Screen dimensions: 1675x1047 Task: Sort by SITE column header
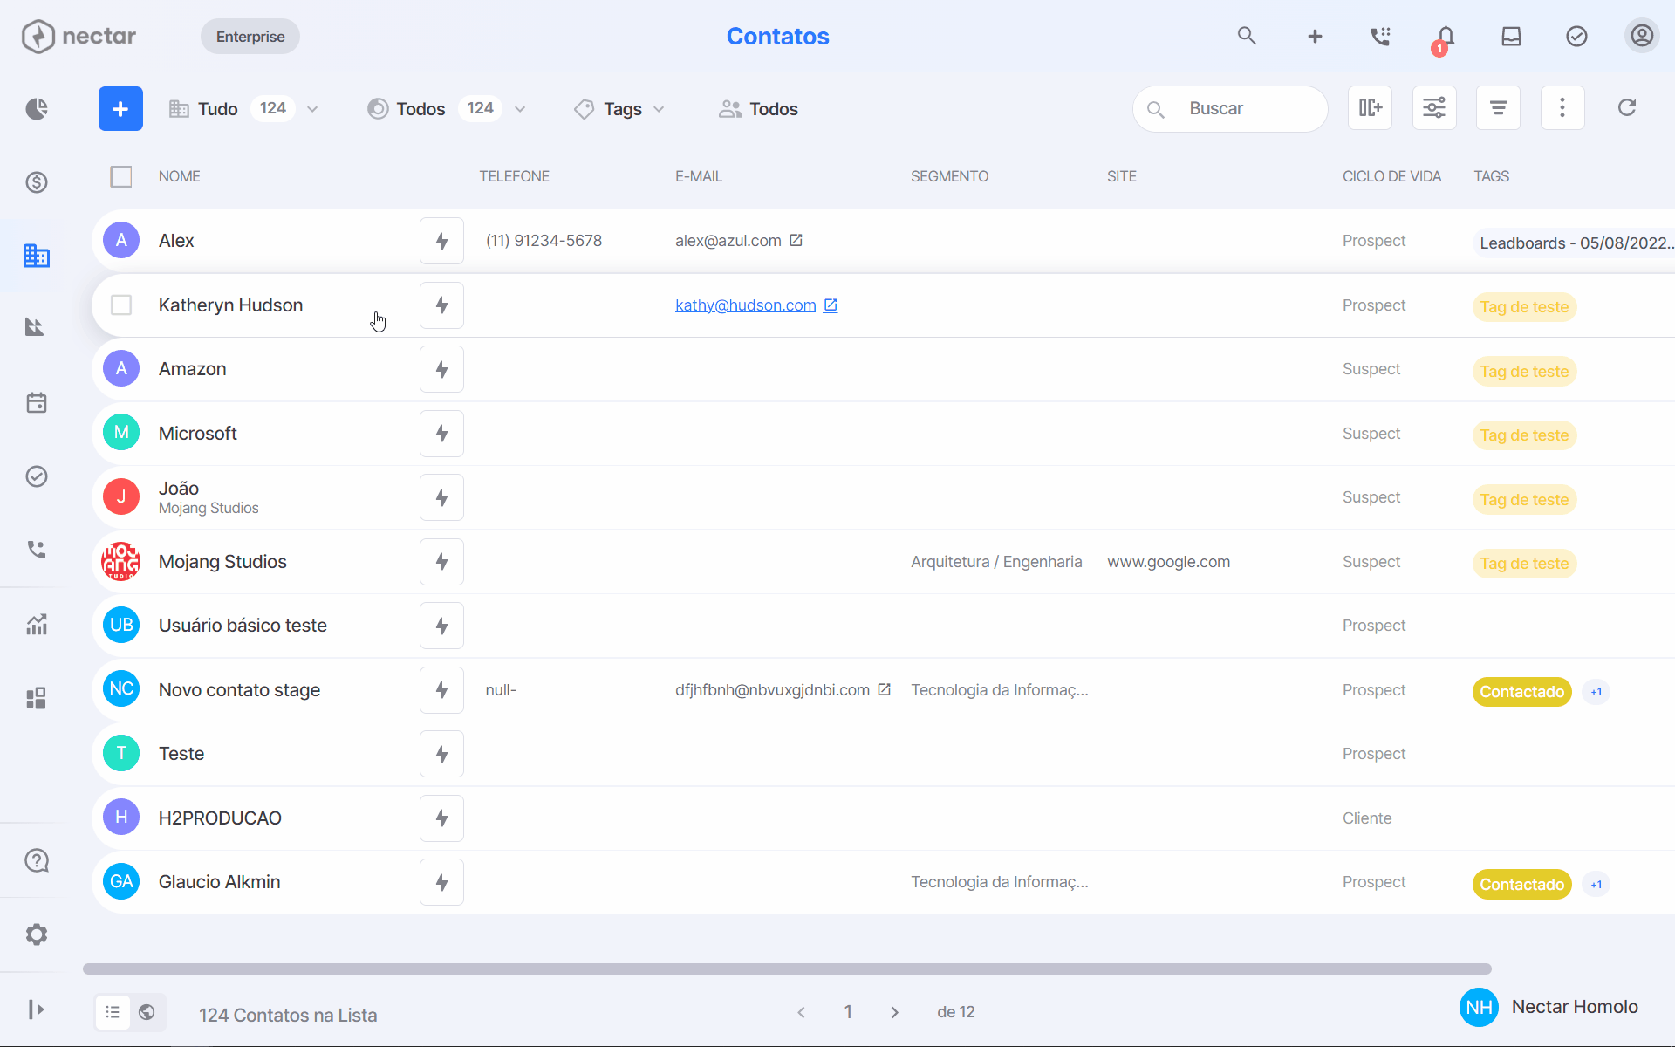1122,176
